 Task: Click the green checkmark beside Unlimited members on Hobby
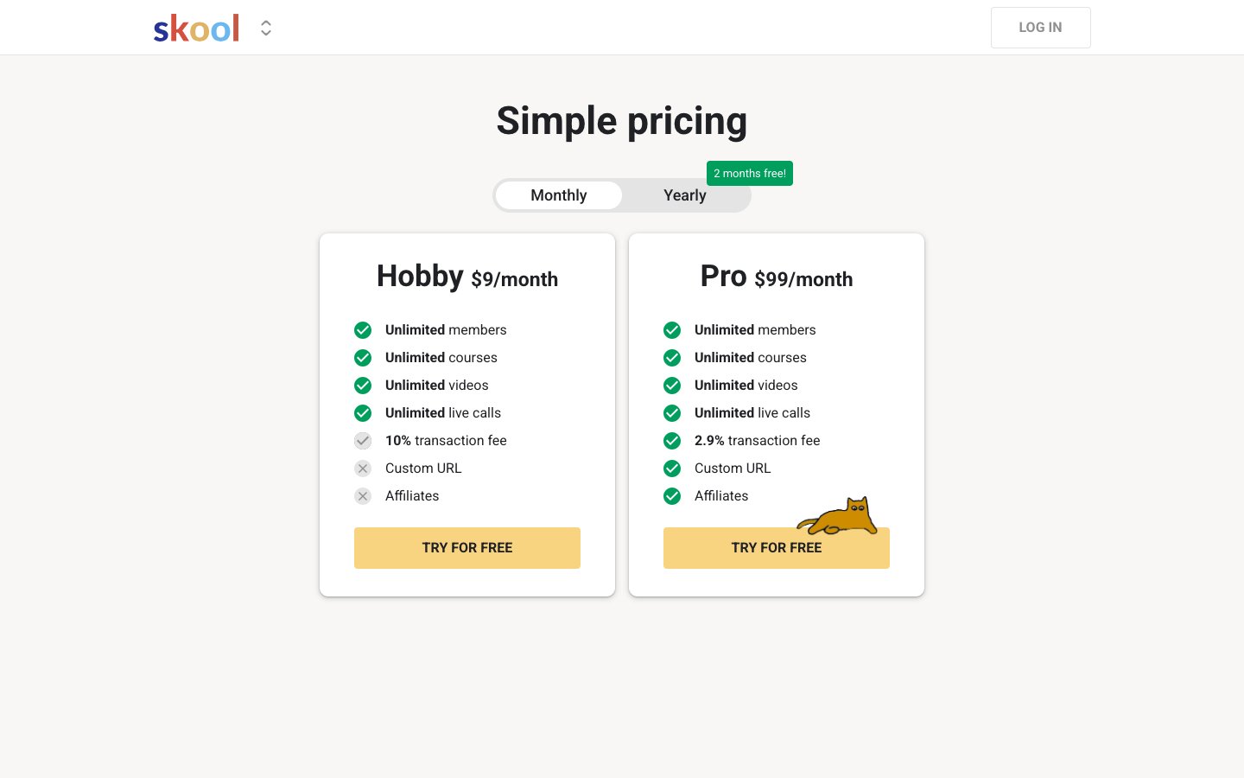[363, 330]
